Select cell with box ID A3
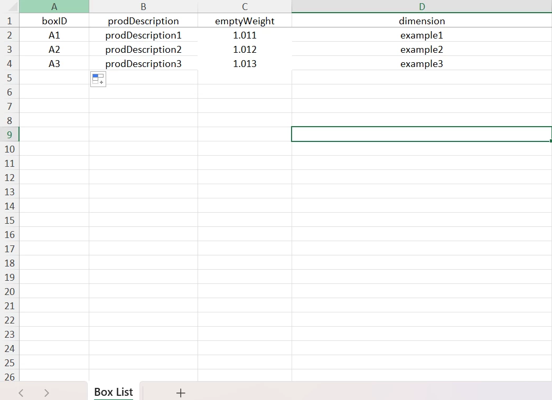 click(54, 64)
